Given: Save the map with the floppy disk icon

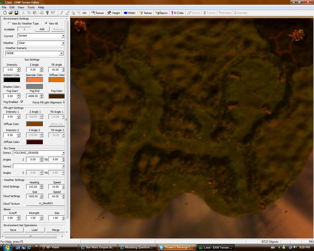Looking at the screenshot, I should [17, 13].
